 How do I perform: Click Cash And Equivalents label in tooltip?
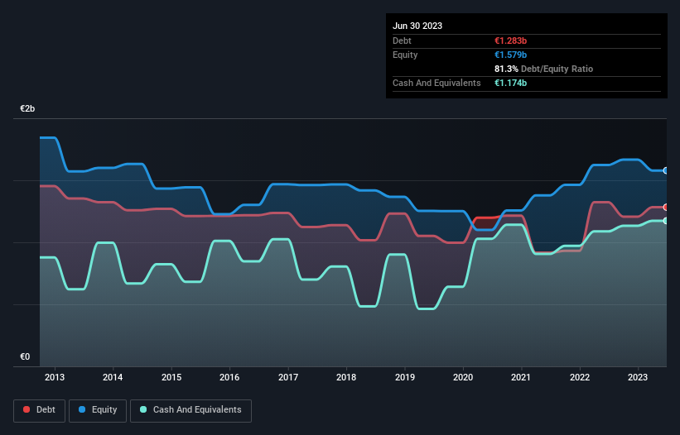pos(436,83)
